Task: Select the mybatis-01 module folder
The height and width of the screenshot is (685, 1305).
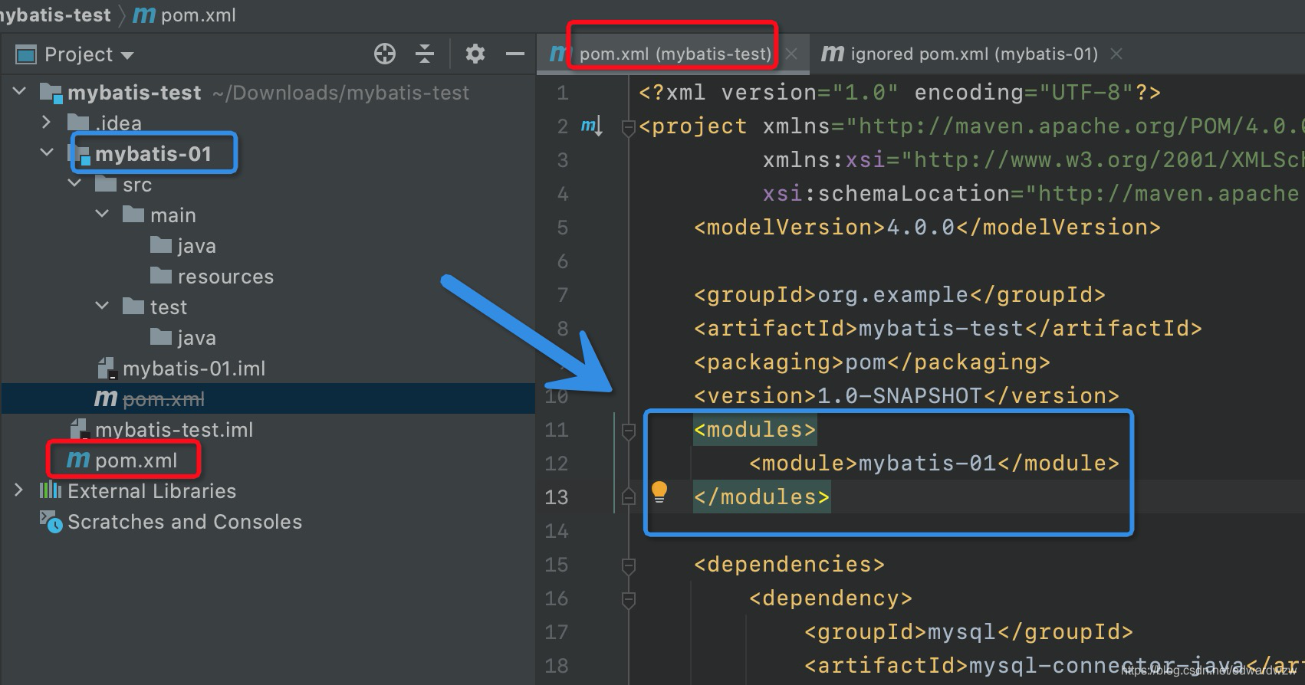Action: point(153,154)
